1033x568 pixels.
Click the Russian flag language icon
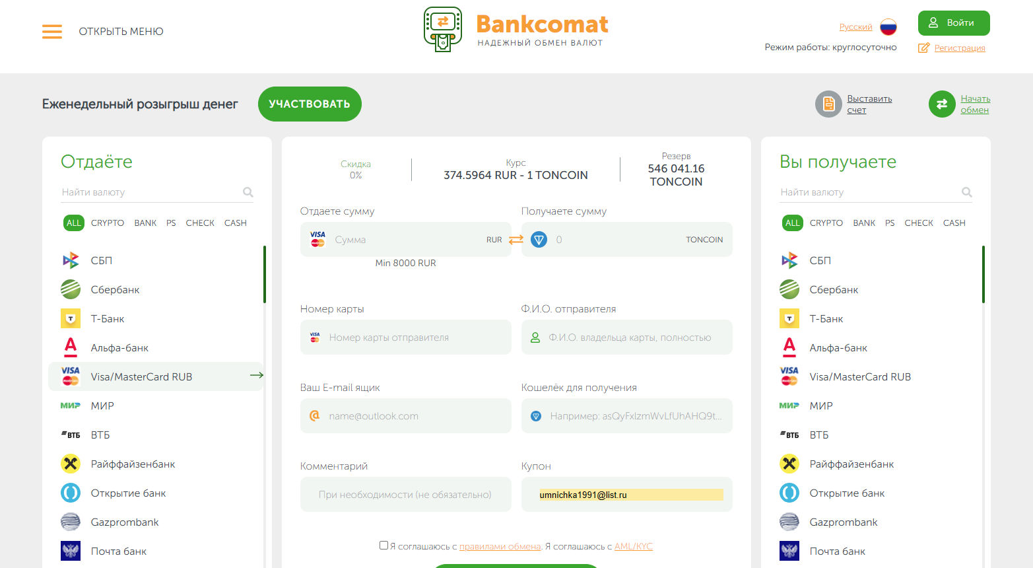point(888,27)
